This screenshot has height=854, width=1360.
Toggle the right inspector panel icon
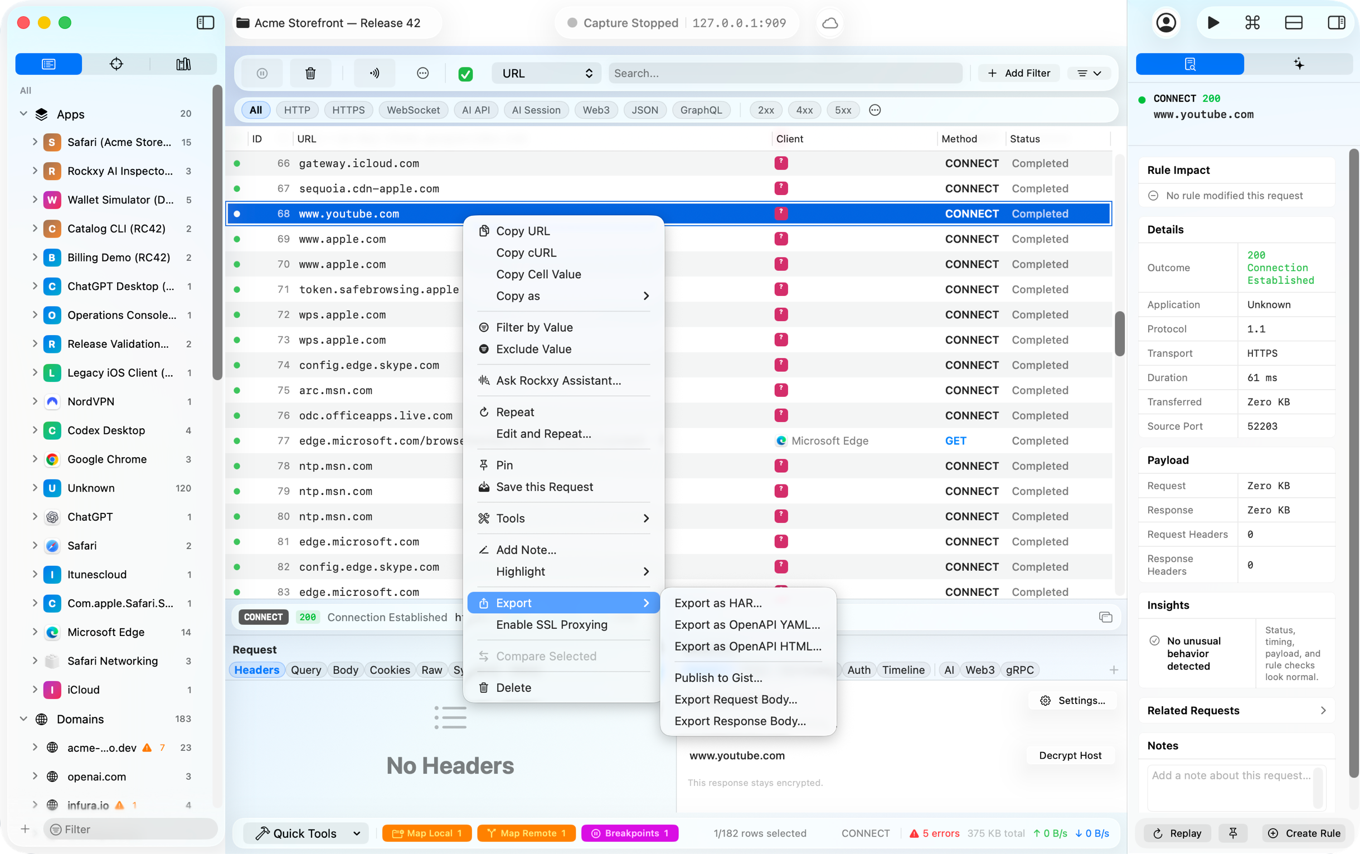pyautogui.click(x=1335, y=23)
